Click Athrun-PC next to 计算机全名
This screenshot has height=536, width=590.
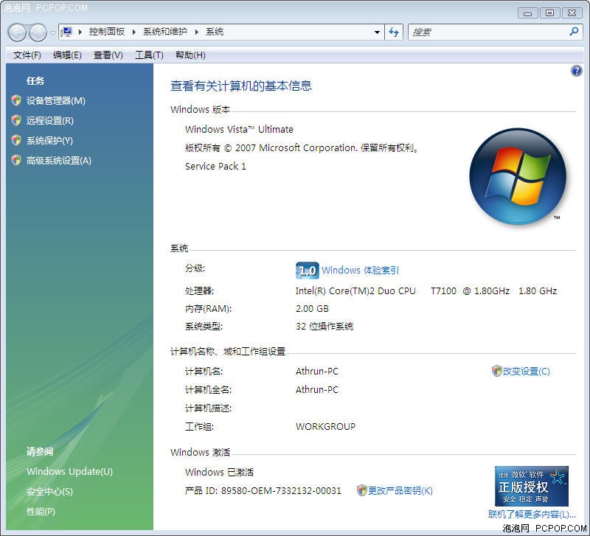click(x=317, y=390)
